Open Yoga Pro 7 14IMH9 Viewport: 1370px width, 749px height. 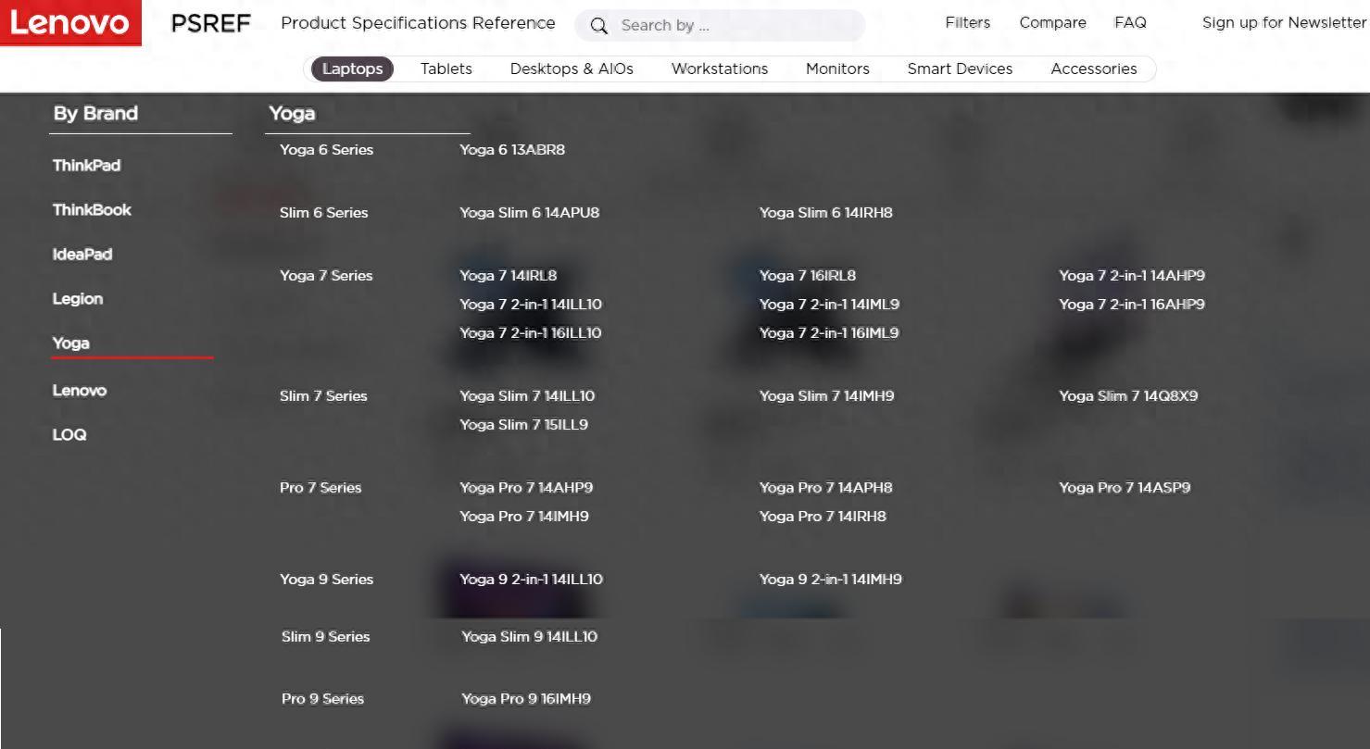click(x=524, y=516)
